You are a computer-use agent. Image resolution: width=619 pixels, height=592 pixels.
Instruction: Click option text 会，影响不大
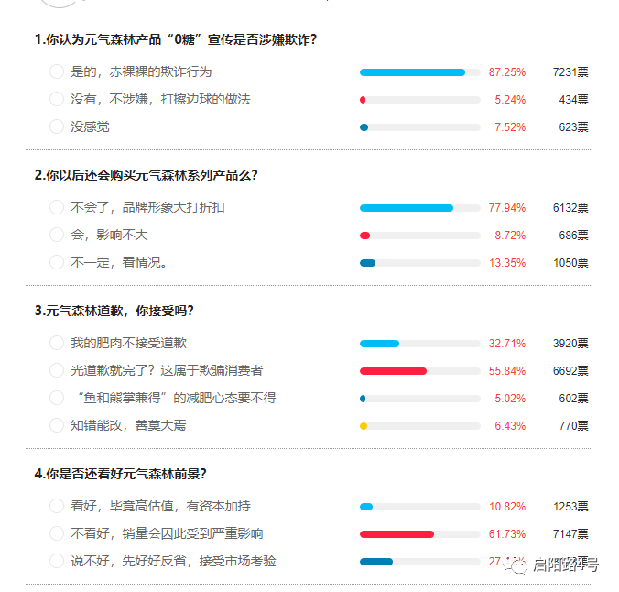[109, 236]
